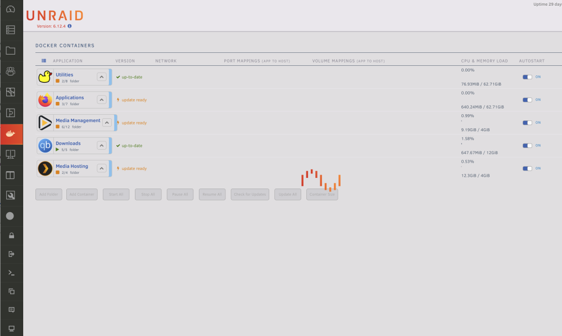Toggle list view icon beside APPLICATION header
The image size is (562, 336).
pos(44,61)
